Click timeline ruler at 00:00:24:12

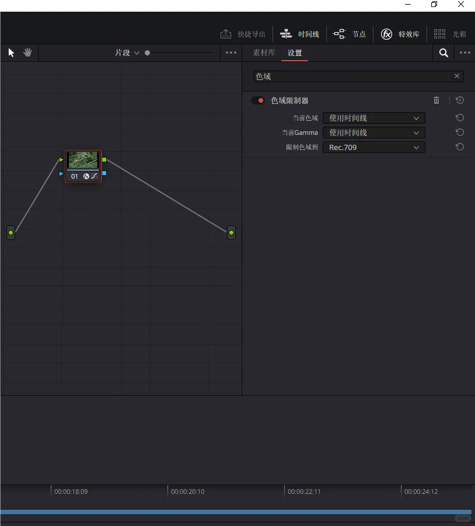421,492
